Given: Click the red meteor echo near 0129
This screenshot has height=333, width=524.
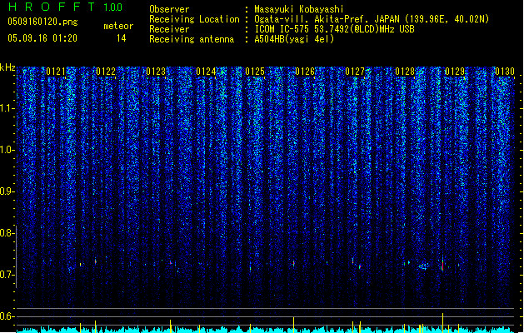Looking at the screenshot, I should coord(443,265).
